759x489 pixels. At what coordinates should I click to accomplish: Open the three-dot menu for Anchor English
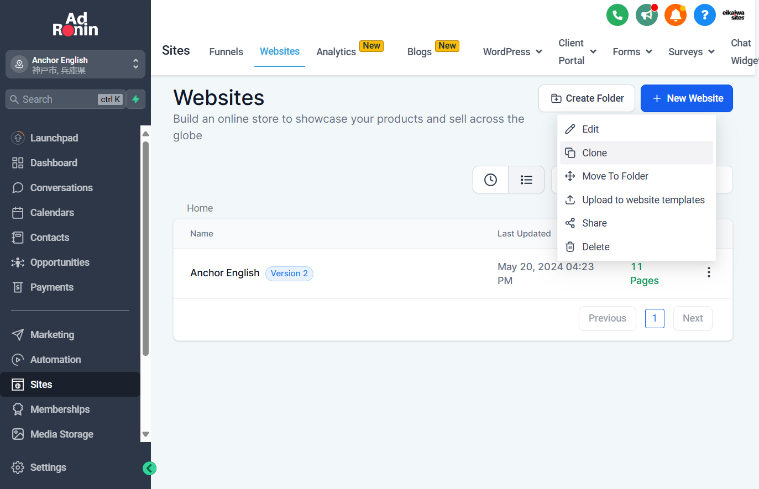[709, 272]
